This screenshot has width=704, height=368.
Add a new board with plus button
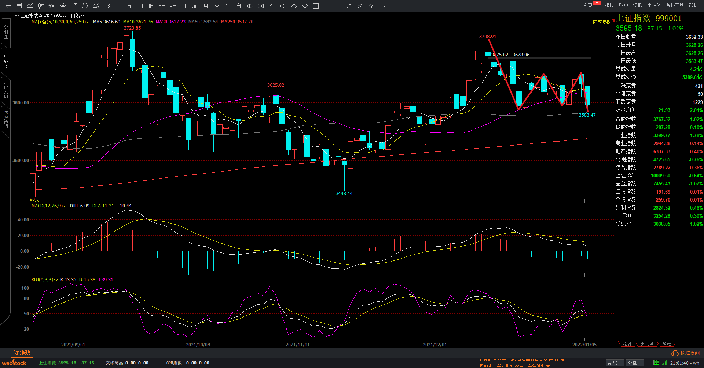pyautogui.click(x=37, y=353)
